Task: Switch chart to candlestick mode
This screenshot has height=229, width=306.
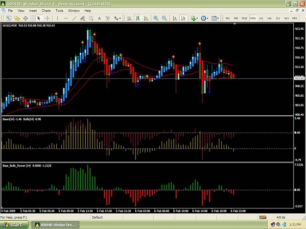Action: (138, 18)
